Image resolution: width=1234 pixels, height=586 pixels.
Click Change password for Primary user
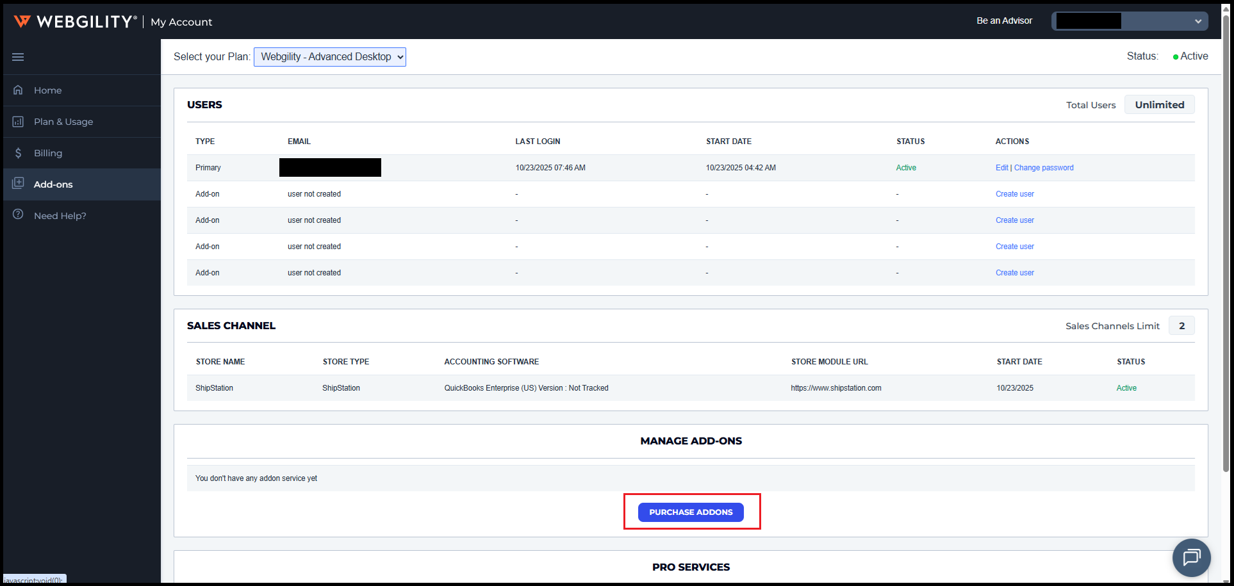pos(1044,168)
